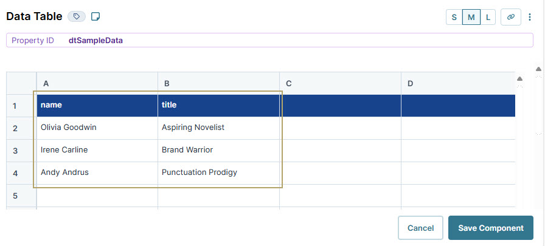Click Save Component button
The image size is (545, 246).
[x=491, y=228]
